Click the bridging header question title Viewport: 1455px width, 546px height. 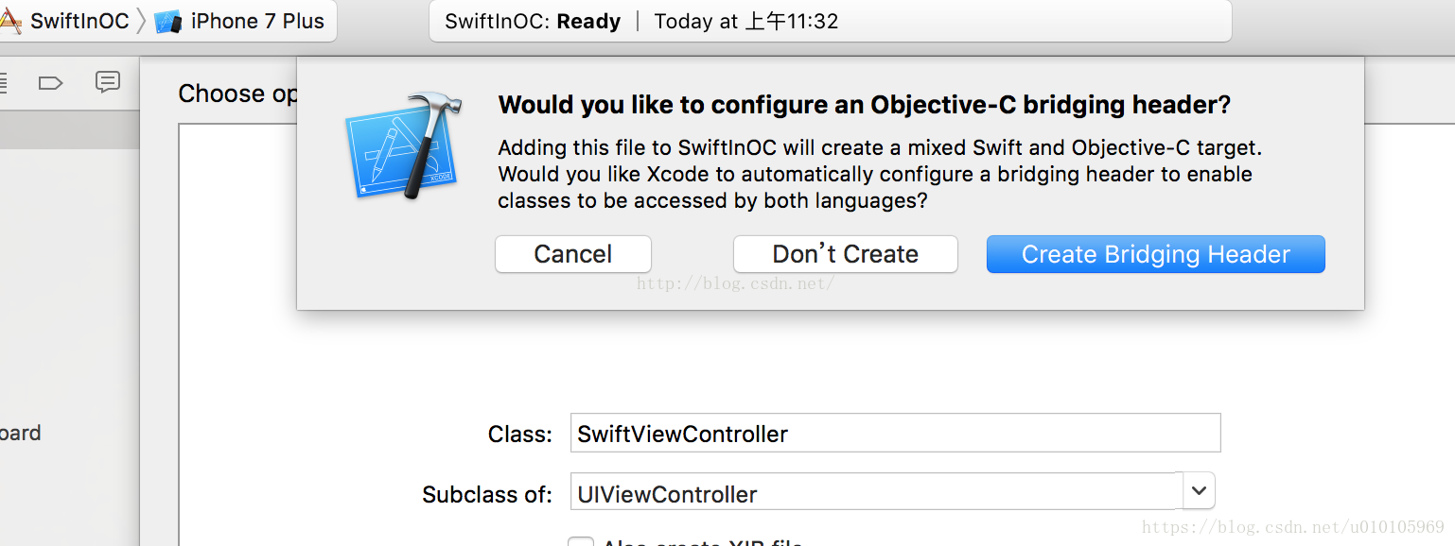864,105
